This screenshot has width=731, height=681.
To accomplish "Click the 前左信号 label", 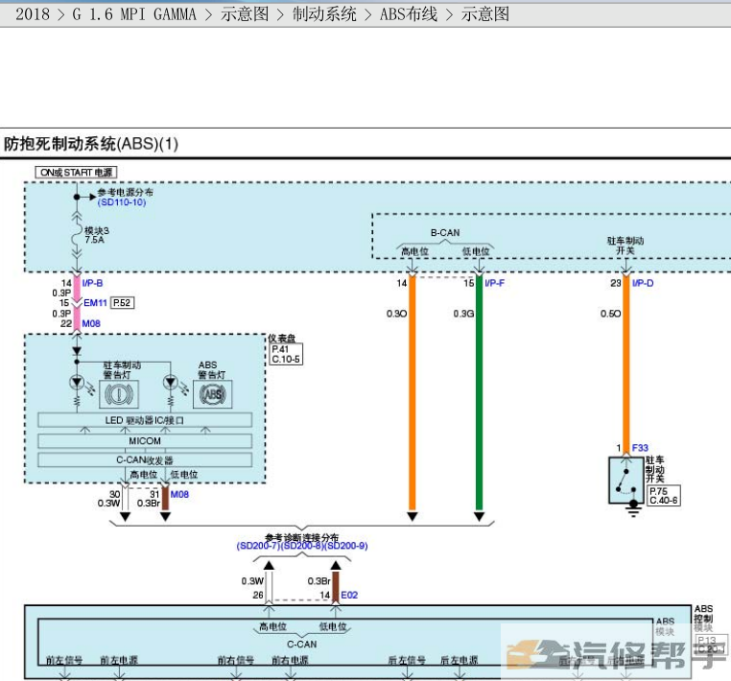I will pyautogui.click(x=64, y=660).
